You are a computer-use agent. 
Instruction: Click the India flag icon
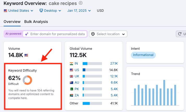[71, 64]
